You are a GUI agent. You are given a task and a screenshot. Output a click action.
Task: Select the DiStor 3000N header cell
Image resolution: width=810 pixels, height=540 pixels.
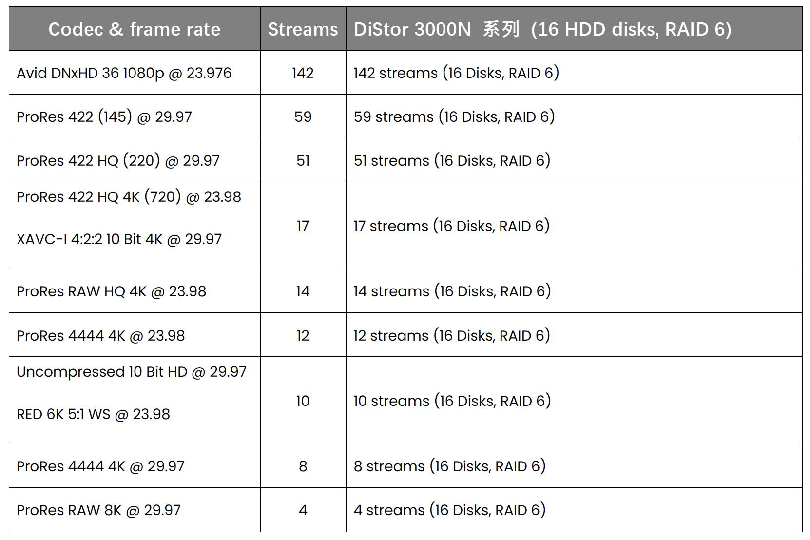(542, 29)
